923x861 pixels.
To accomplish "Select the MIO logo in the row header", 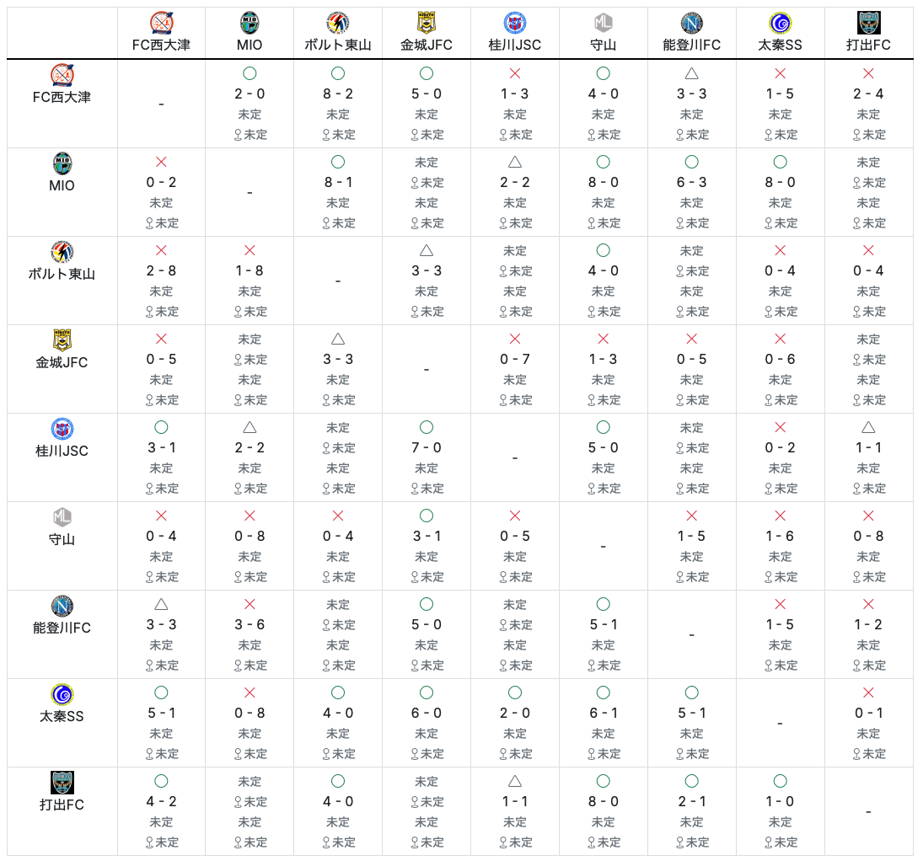I will [62, 163].
